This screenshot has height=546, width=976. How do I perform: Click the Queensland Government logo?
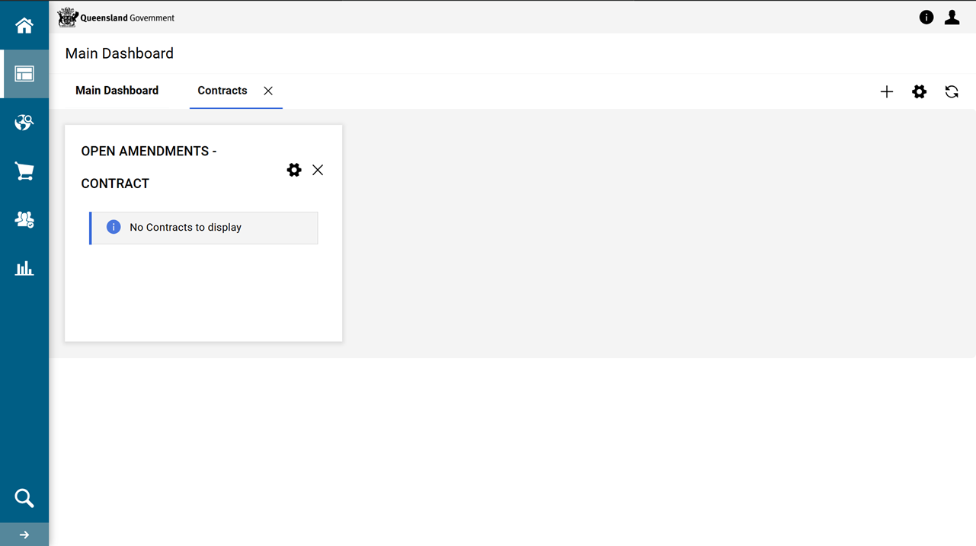[x=116, y=18]
